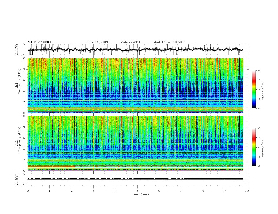Click the ch.1 color bar log(PSD) label
The image size is (278, 214).
pos(263,91)
